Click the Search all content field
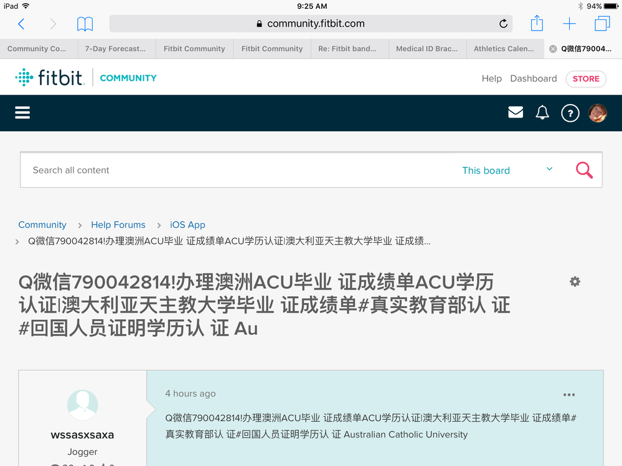 tap(238, 170)
